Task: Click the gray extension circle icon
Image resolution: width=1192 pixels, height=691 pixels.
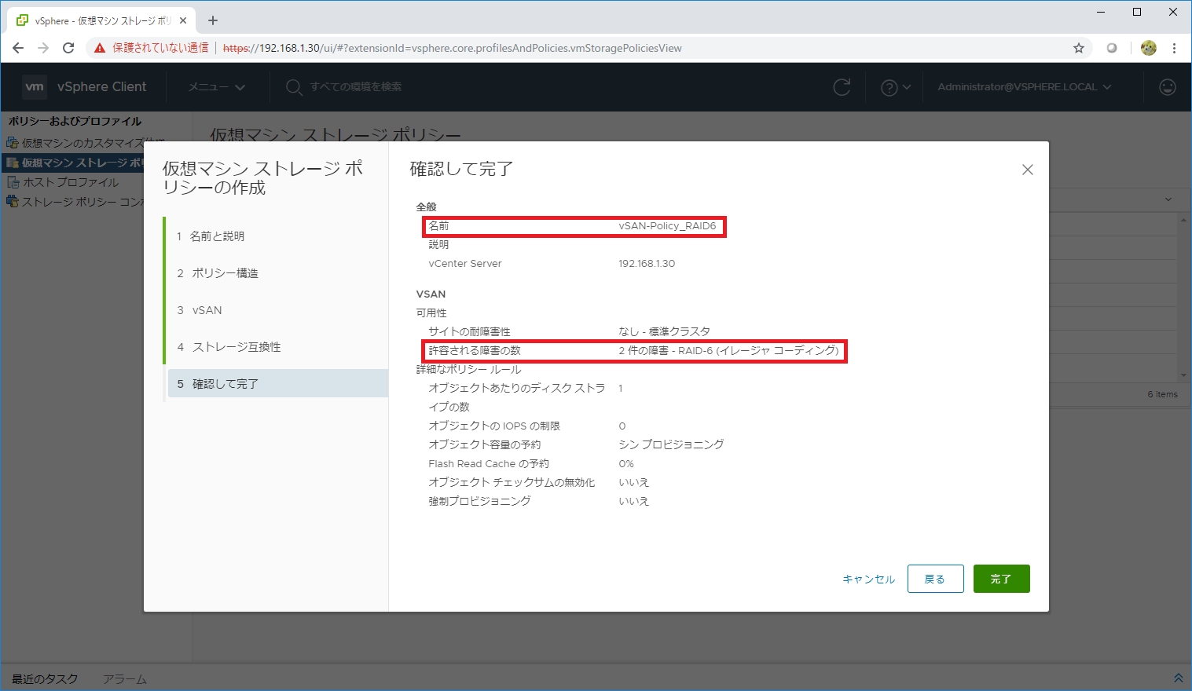Action: tap(1112, 48)
